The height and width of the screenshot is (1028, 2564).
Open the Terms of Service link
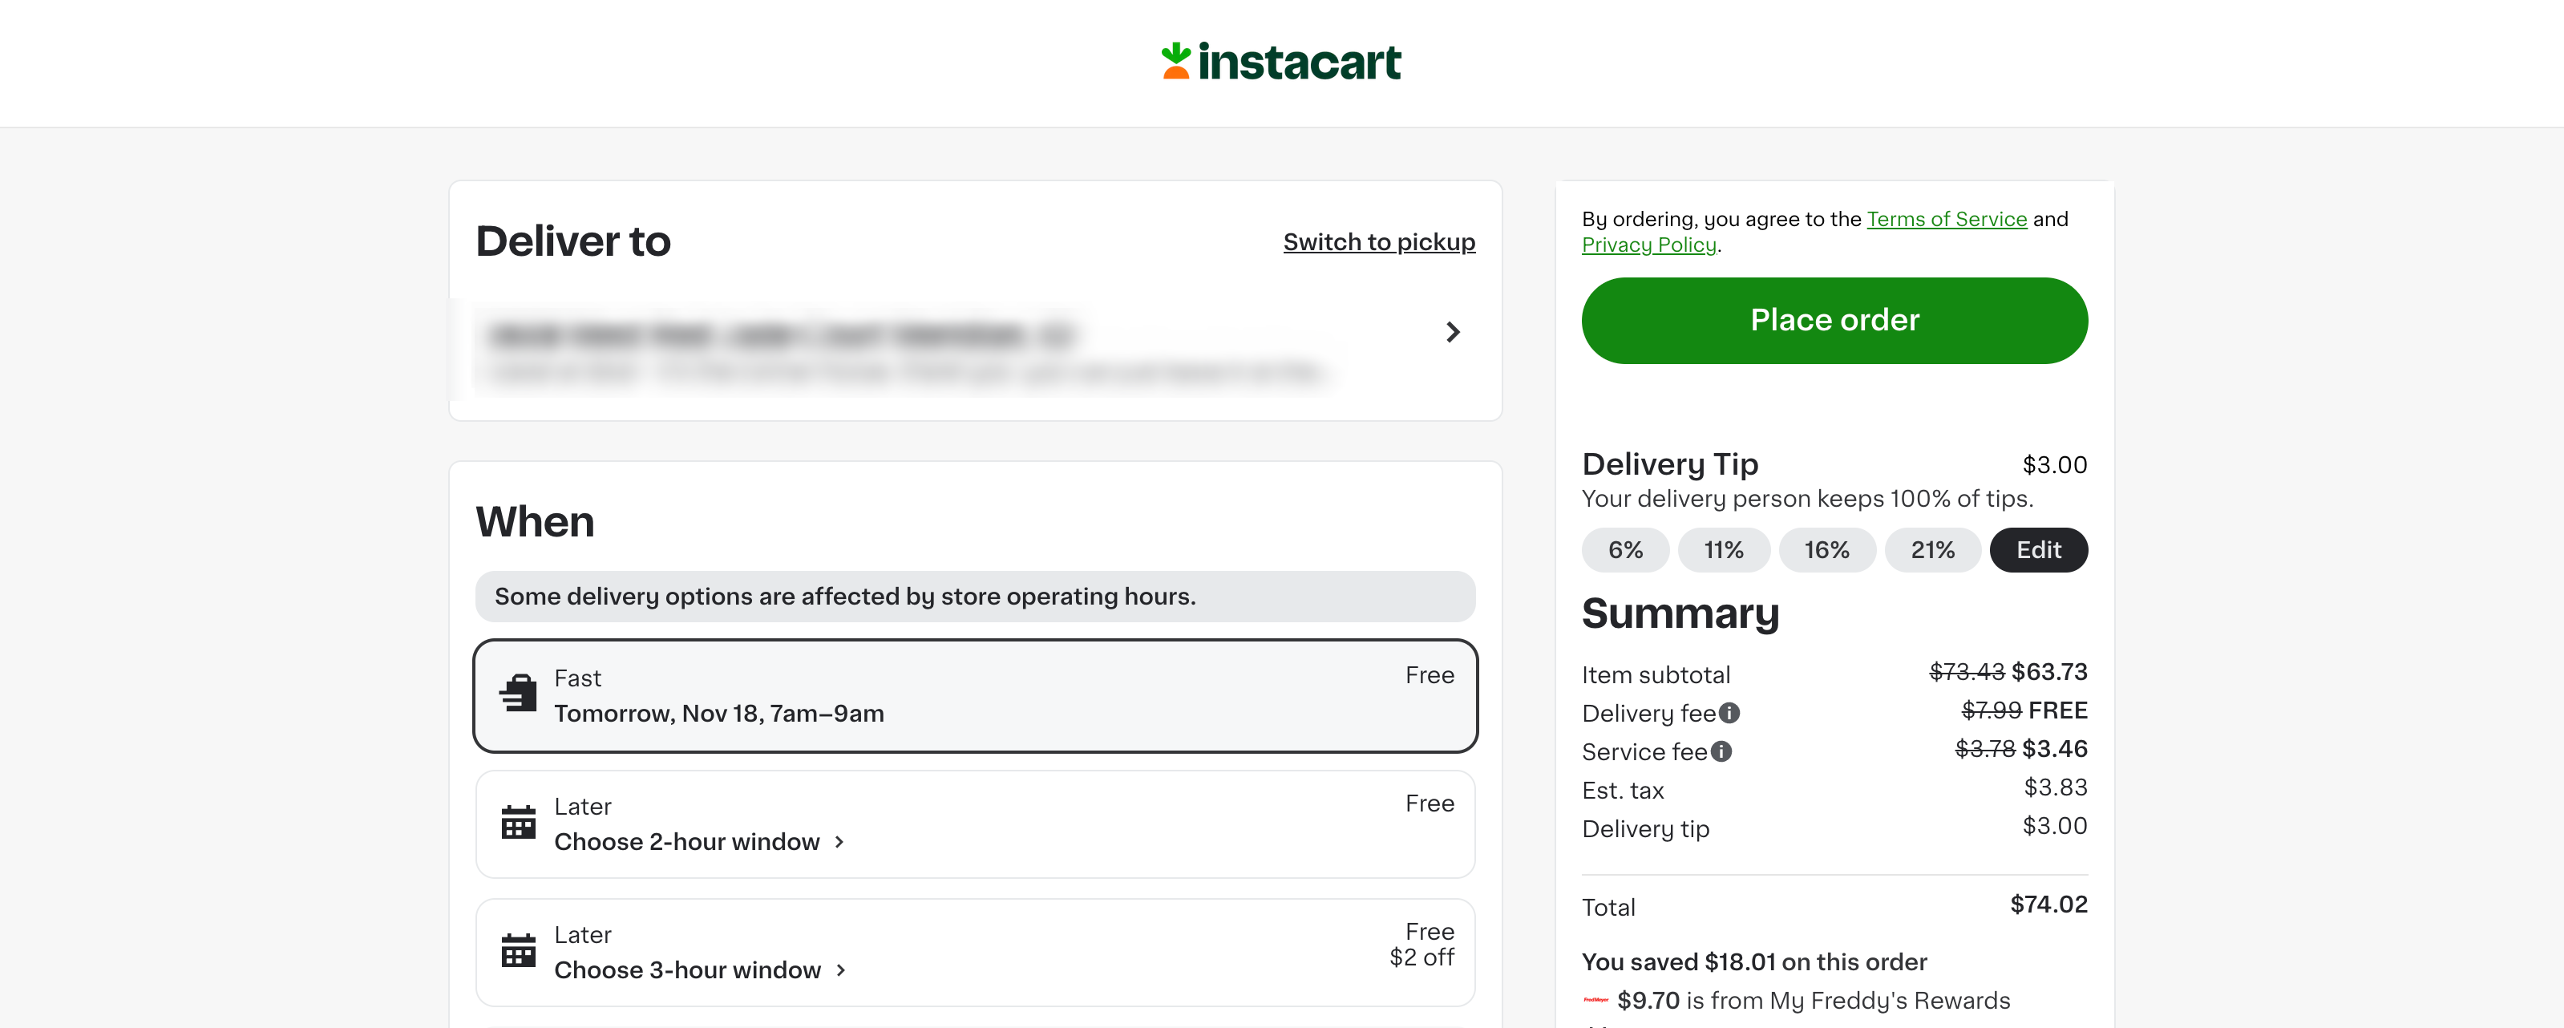pos(1946,219)
